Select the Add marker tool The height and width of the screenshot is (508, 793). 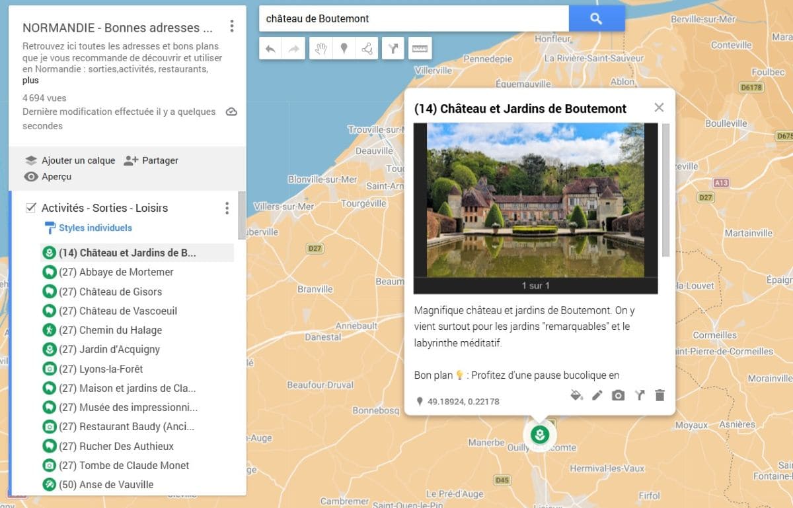[x=344, y=48]
